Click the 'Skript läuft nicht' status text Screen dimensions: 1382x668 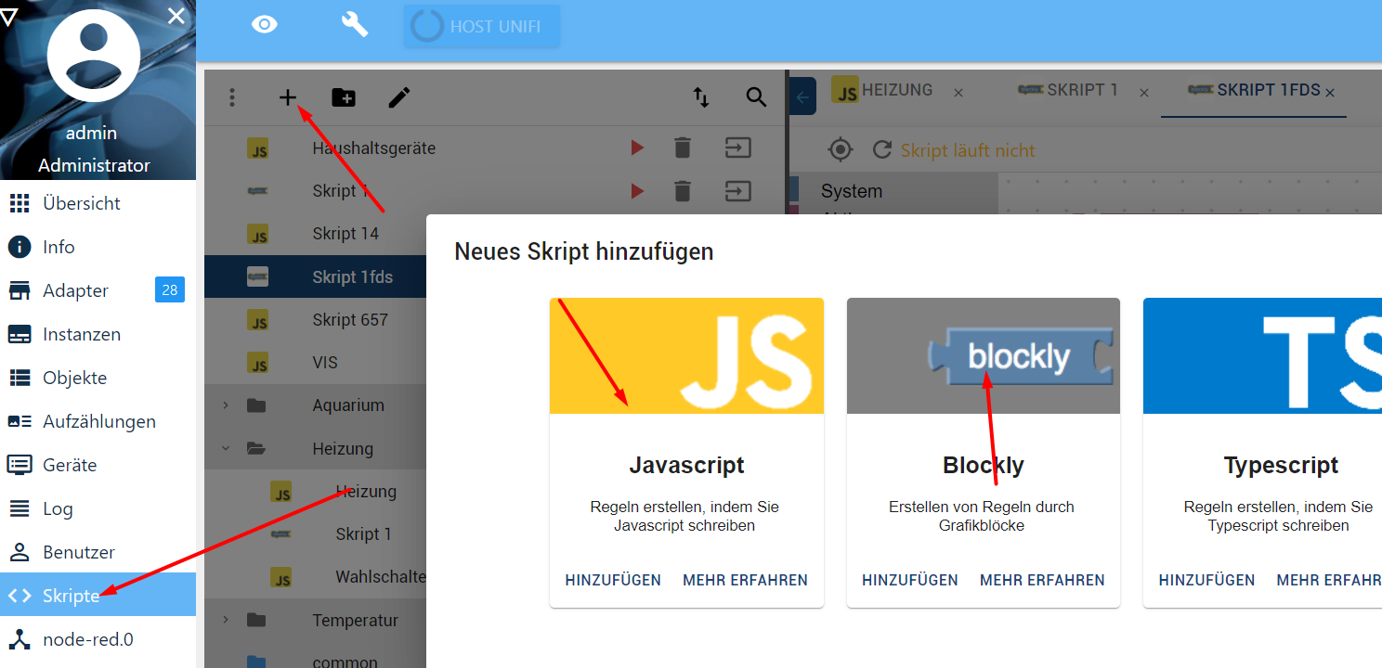coord(968,150)
